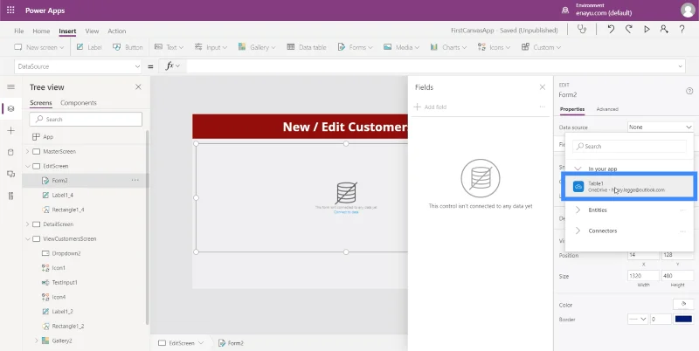Screen dimensions: 699x351
Task: Open Insert plus icon in left rail
Action: pyautogui.click(x=11, y=130)
